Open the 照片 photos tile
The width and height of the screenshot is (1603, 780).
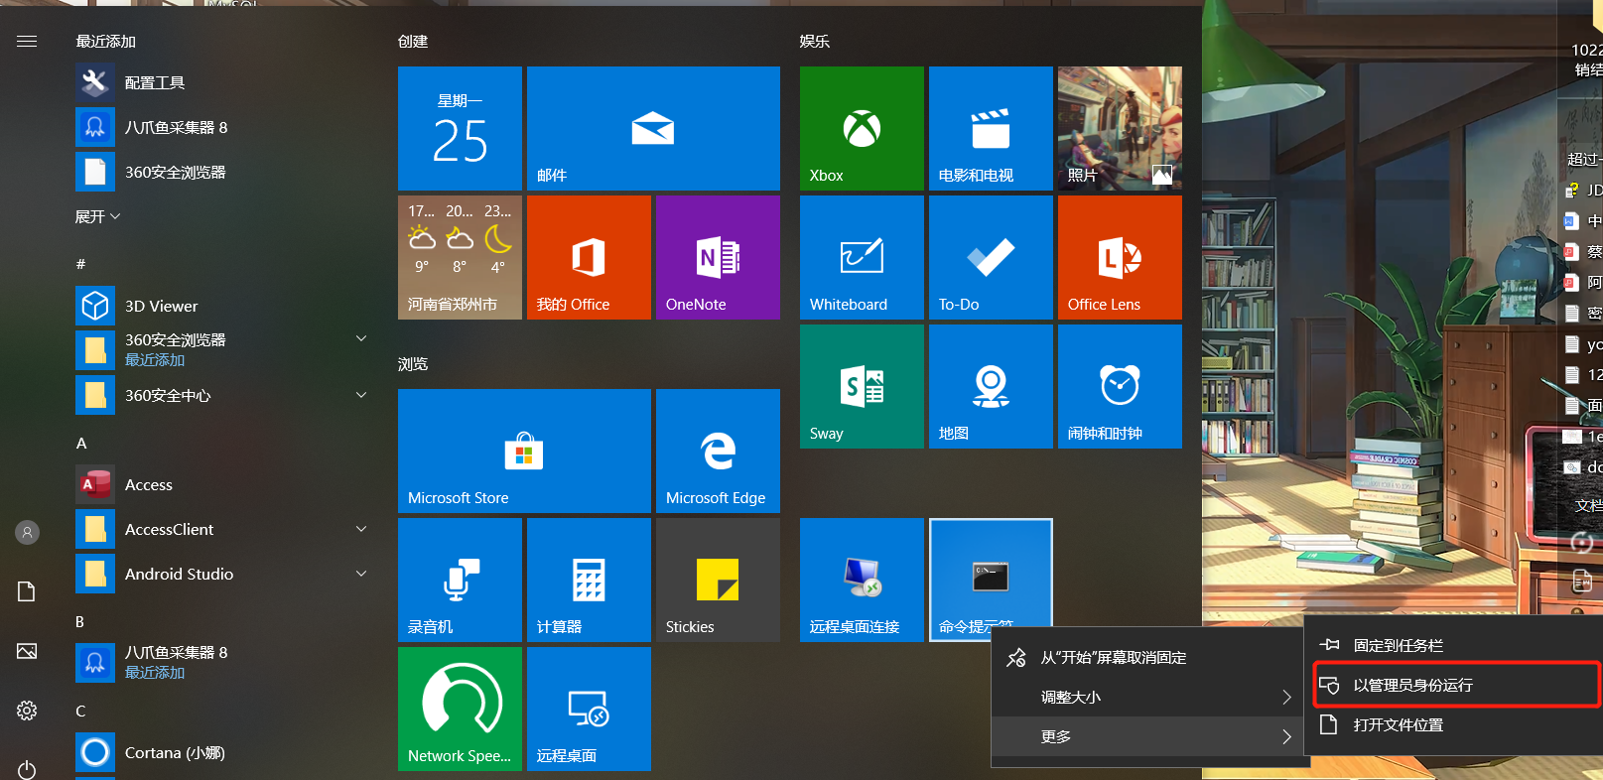[1120, 128]
